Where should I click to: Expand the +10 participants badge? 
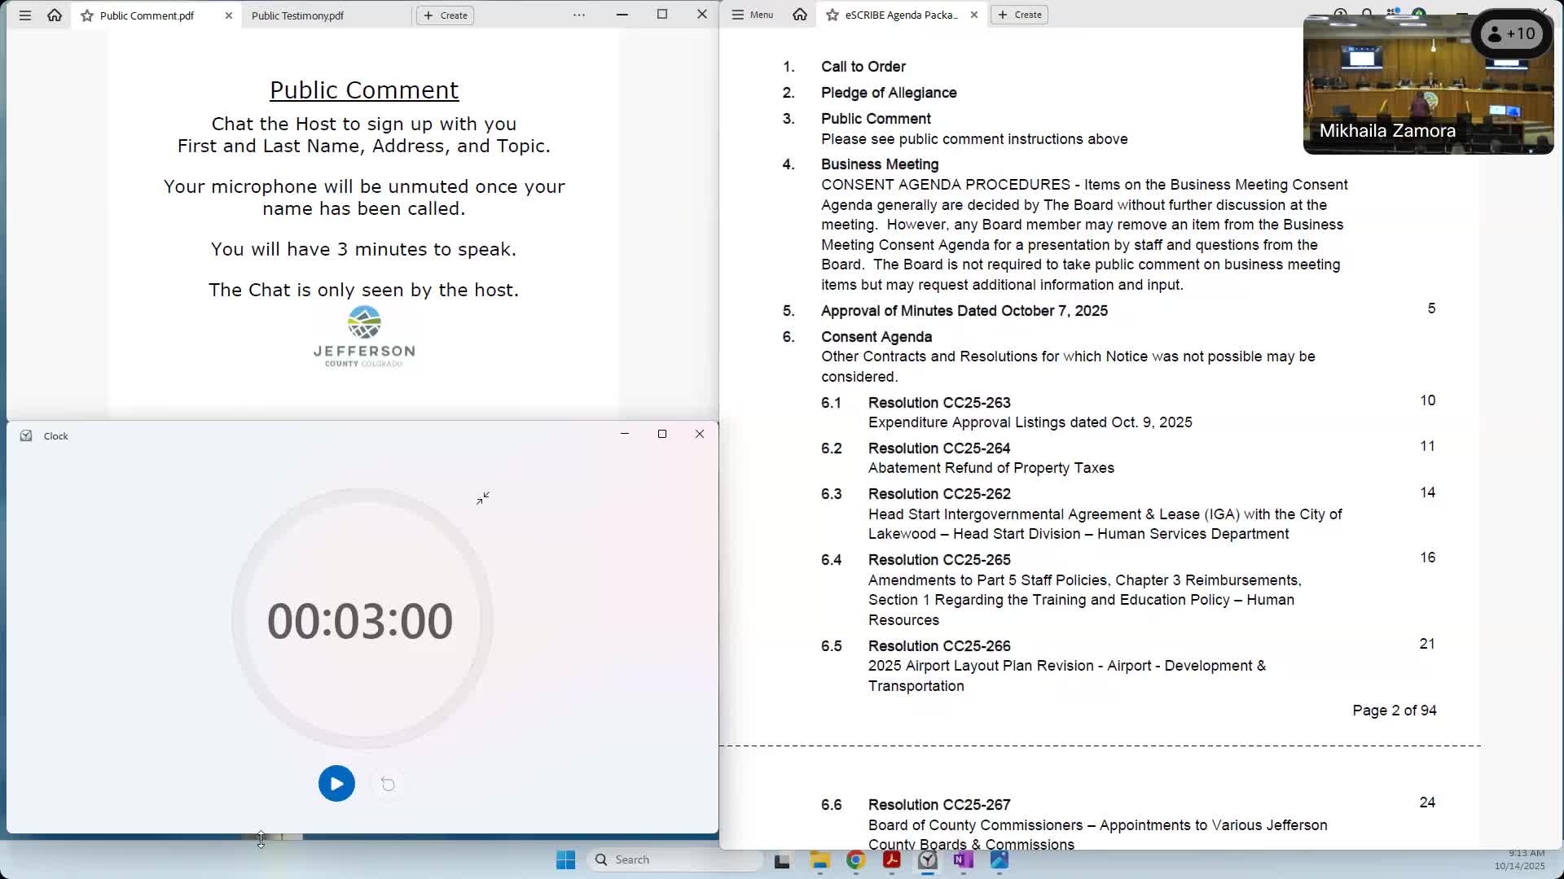click(x=1512, y=34)
